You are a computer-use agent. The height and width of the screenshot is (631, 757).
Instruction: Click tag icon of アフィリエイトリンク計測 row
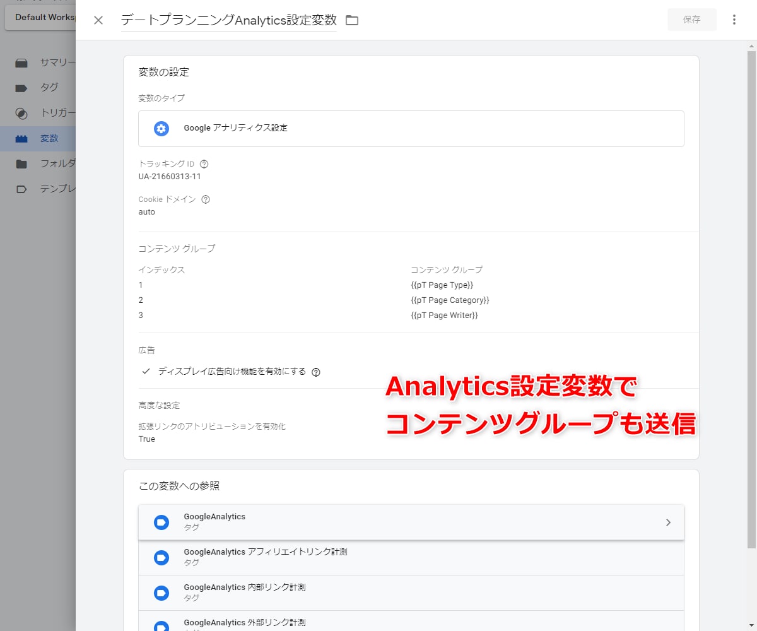(x=161, y=558)
